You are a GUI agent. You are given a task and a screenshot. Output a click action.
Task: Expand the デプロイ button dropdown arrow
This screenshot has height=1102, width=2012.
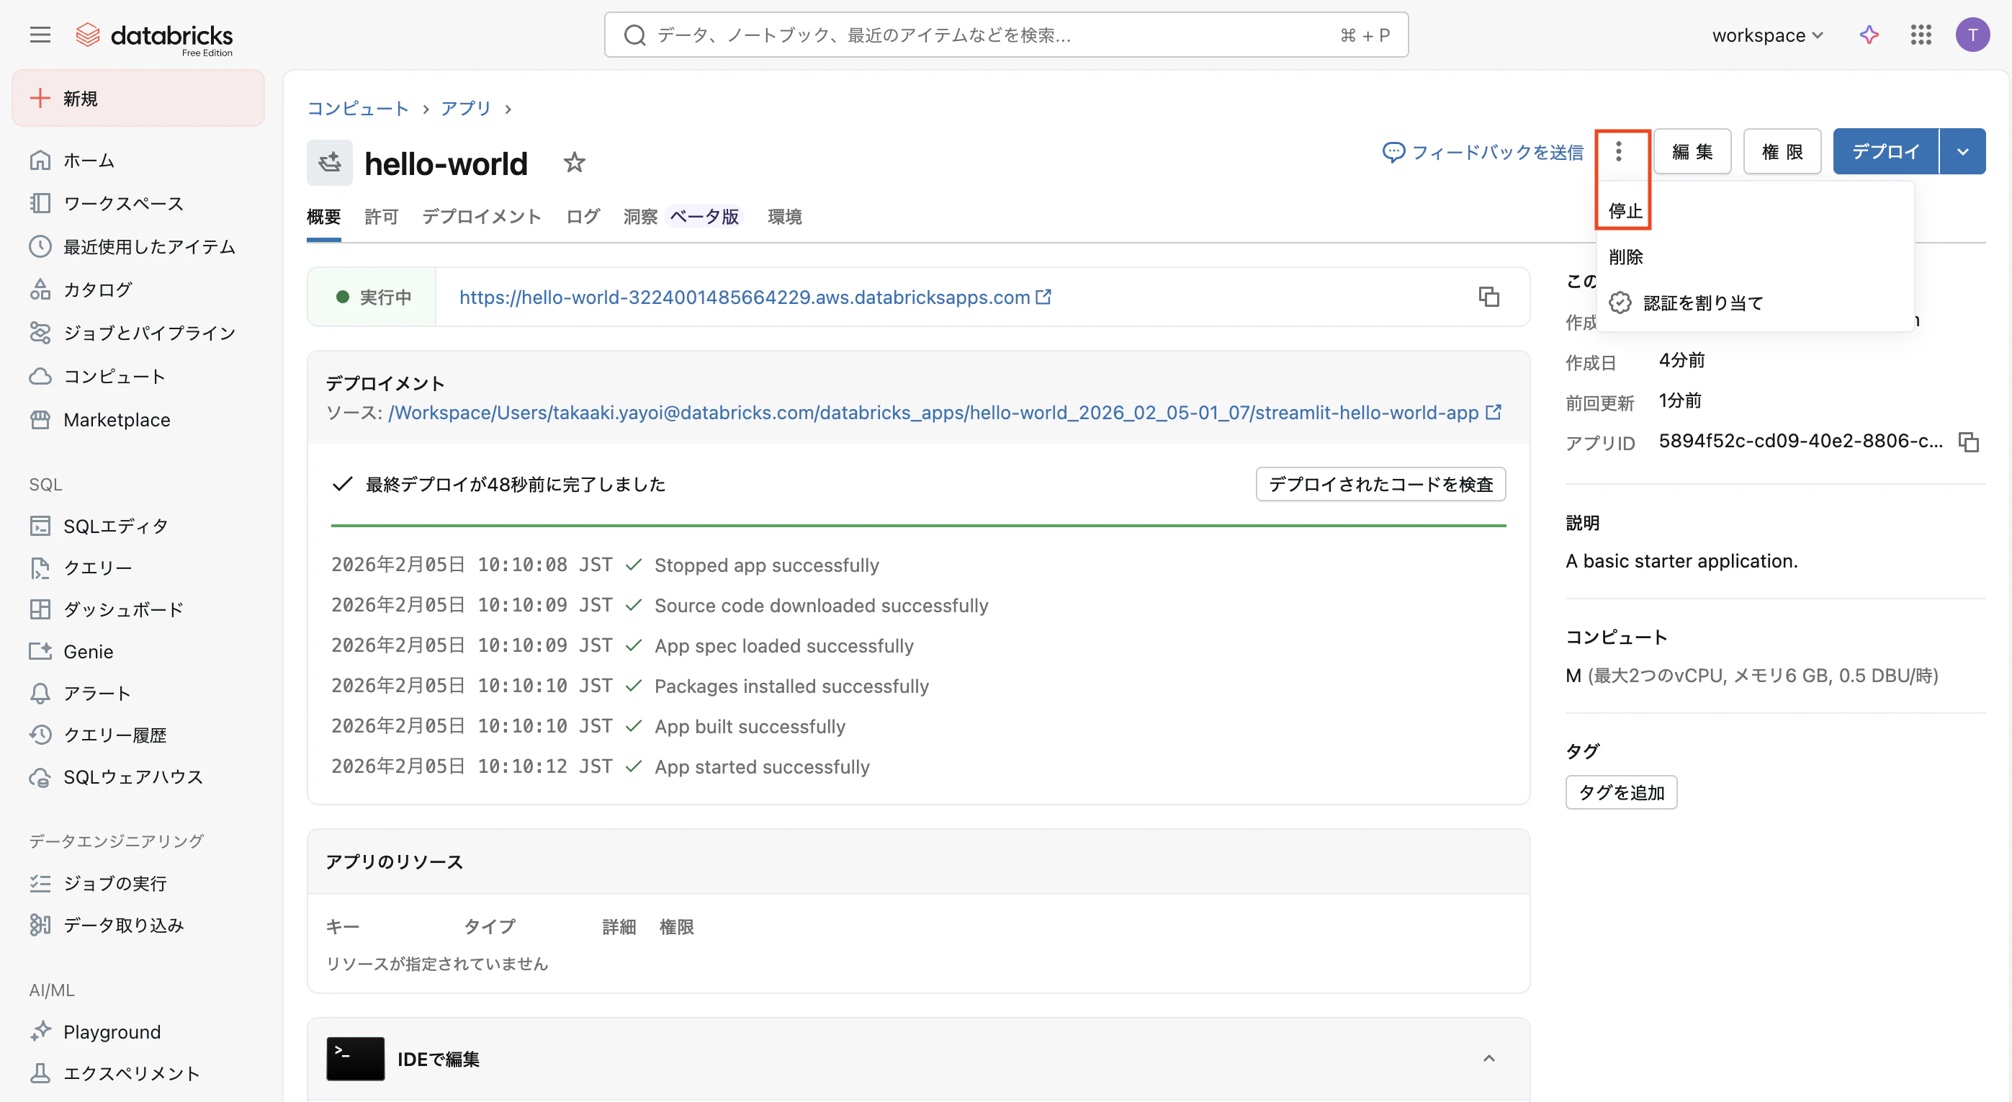[1963, 151]
